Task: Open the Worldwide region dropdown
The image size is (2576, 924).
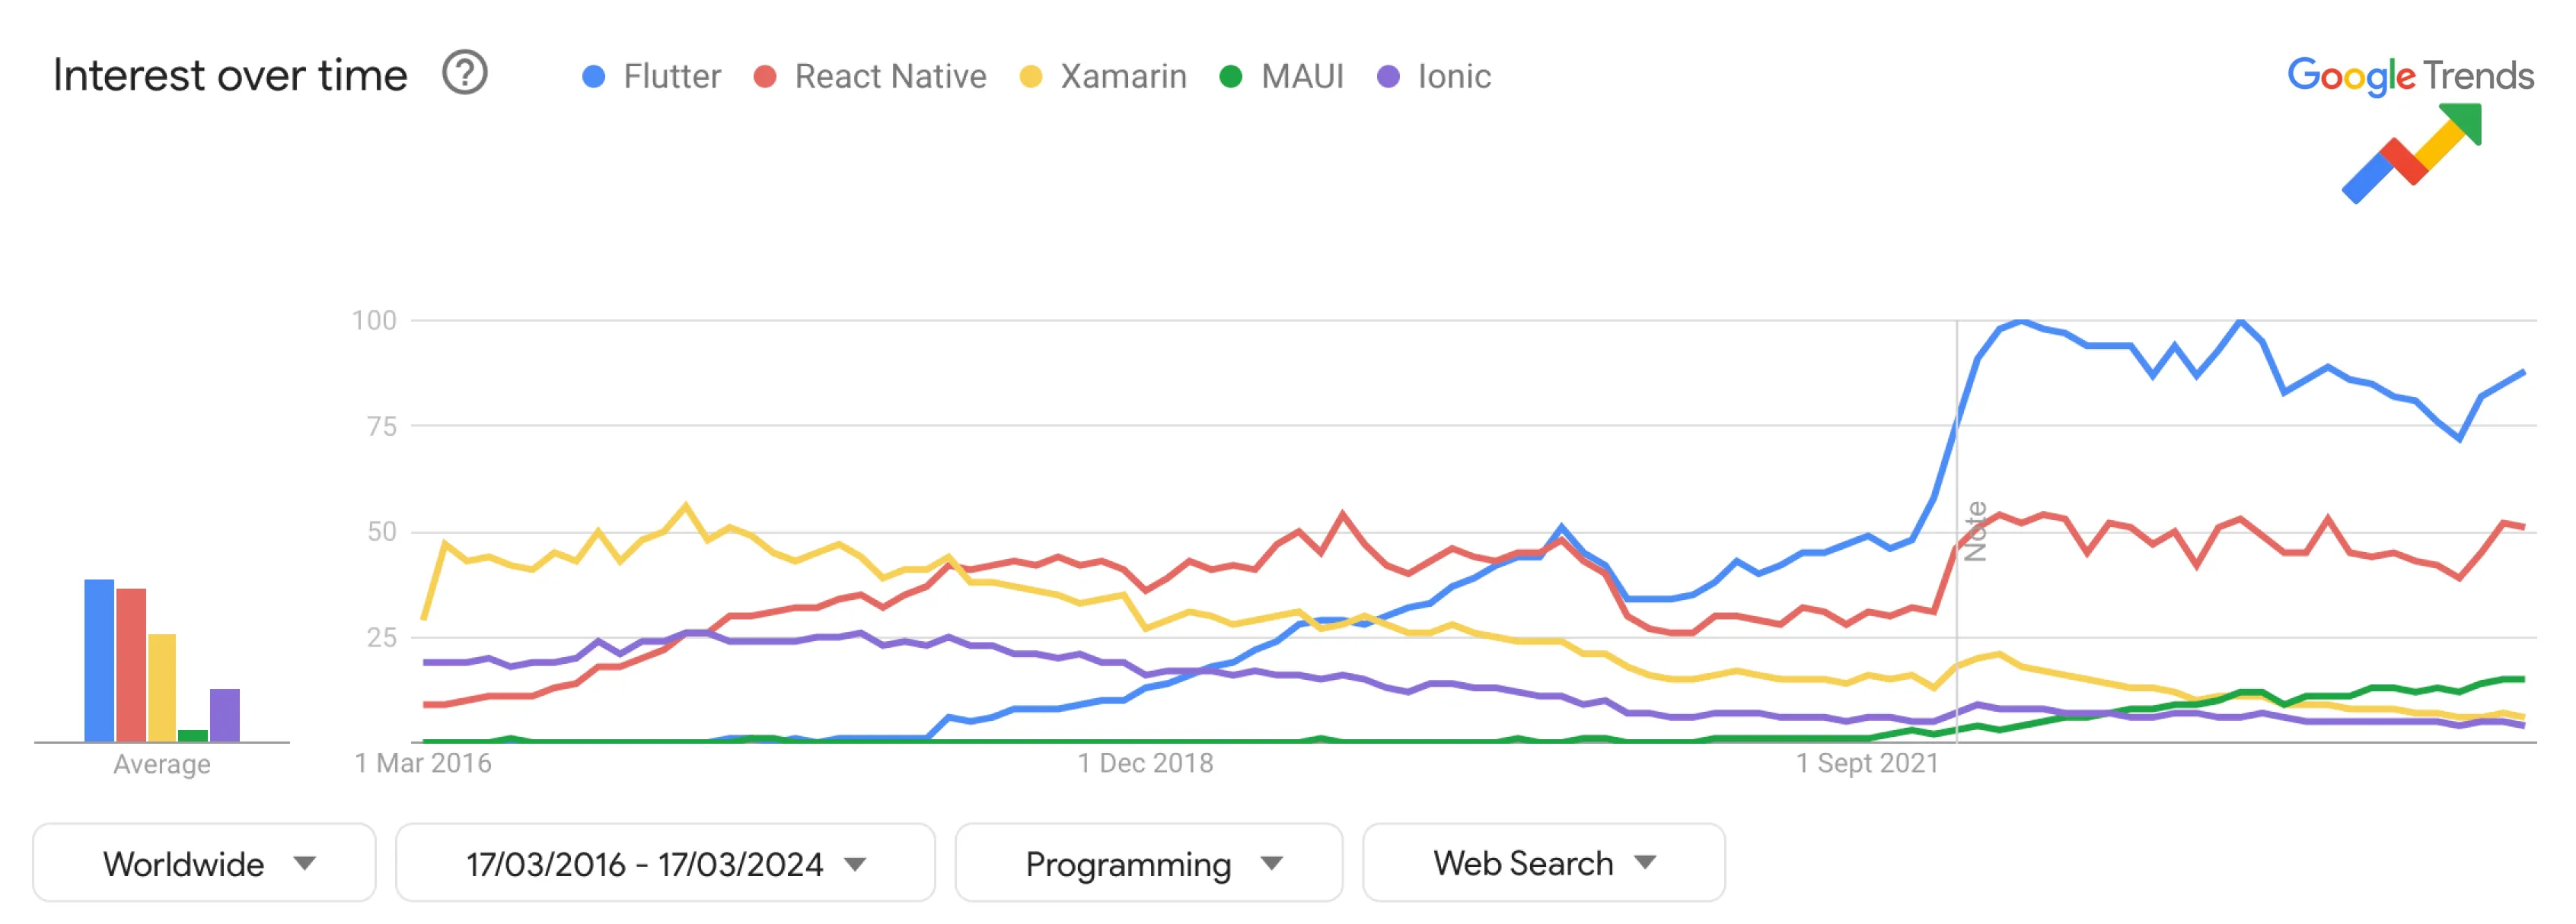Action: coord(204,863)
